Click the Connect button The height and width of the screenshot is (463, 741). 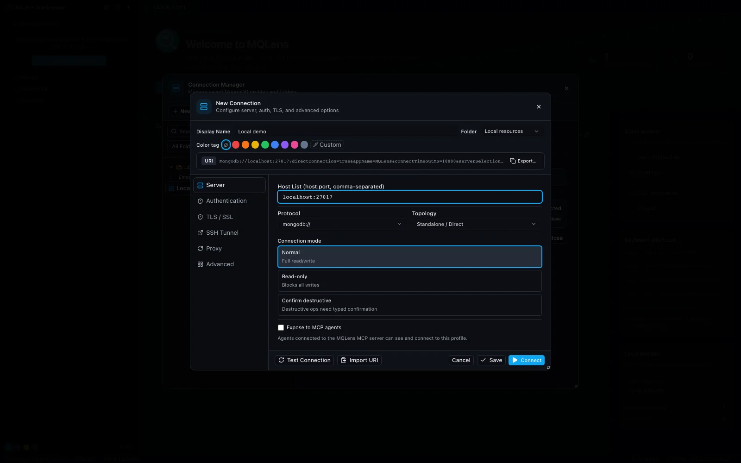click(x=527, y=360)
